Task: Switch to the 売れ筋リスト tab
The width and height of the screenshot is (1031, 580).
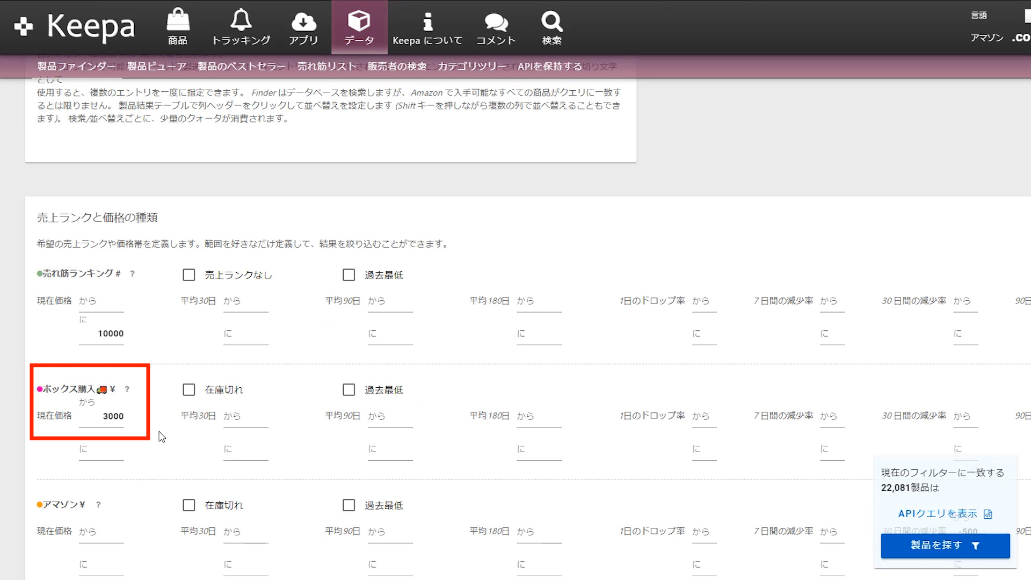Action: point(326,67)
